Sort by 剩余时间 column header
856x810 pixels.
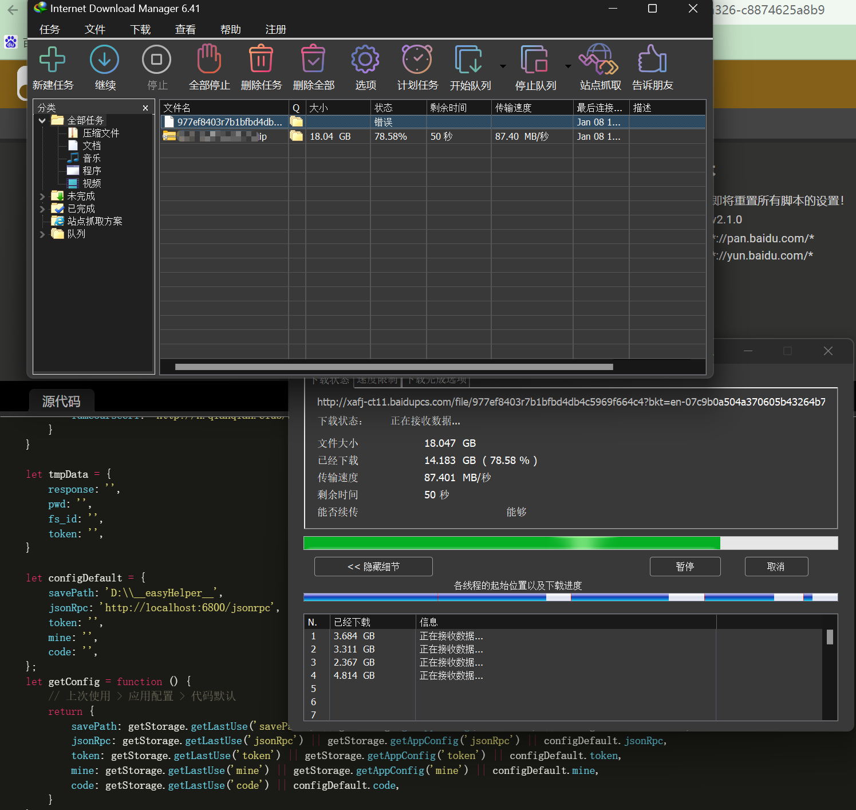point(459,108)
